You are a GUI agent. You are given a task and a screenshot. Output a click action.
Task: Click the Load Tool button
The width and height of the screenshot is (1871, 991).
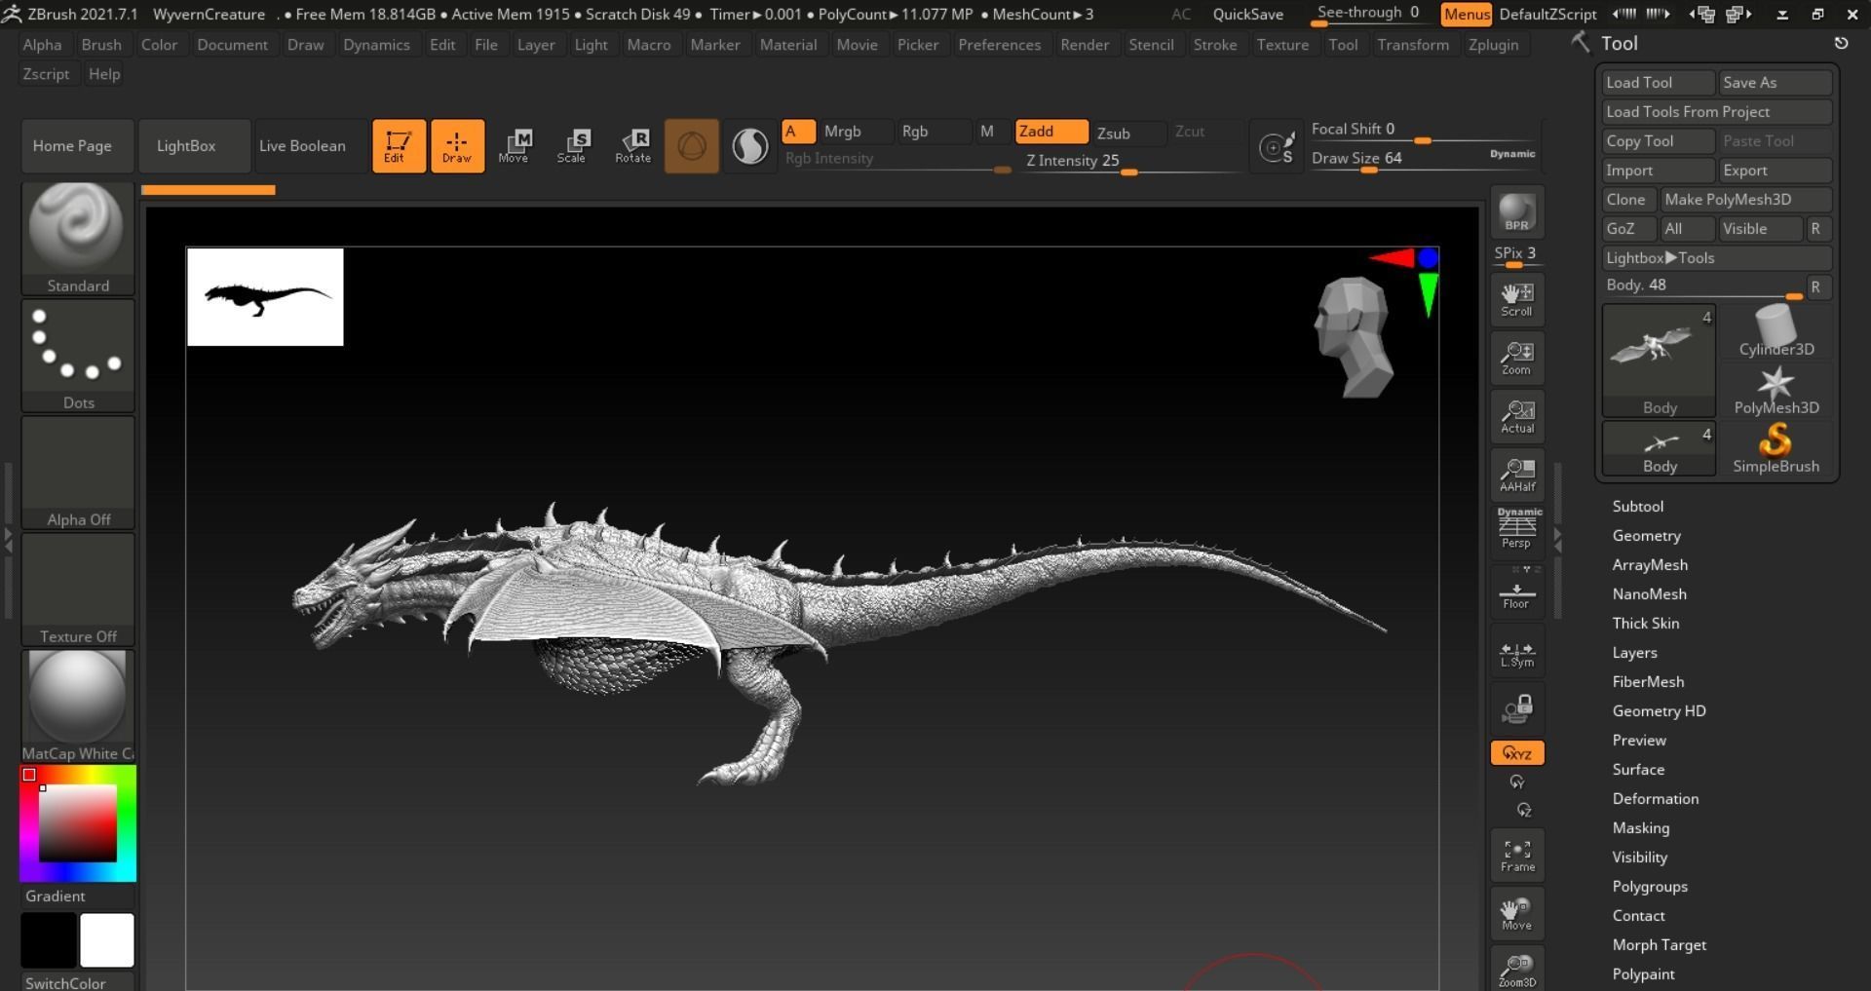[1658, 83]
